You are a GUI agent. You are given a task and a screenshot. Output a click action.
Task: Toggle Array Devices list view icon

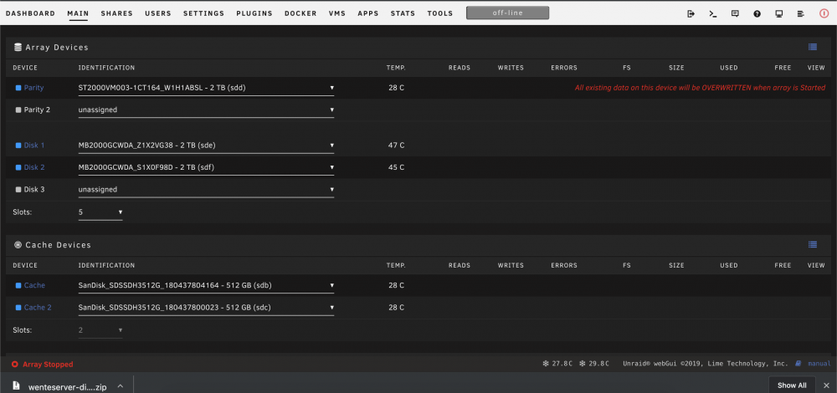(813, 47)
